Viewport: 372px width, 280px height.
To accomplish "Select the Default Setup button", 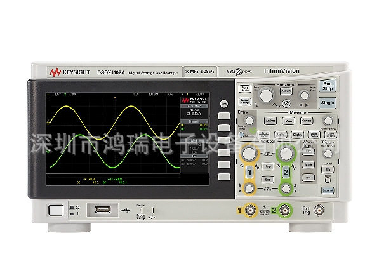I will (x=244, y=102).
